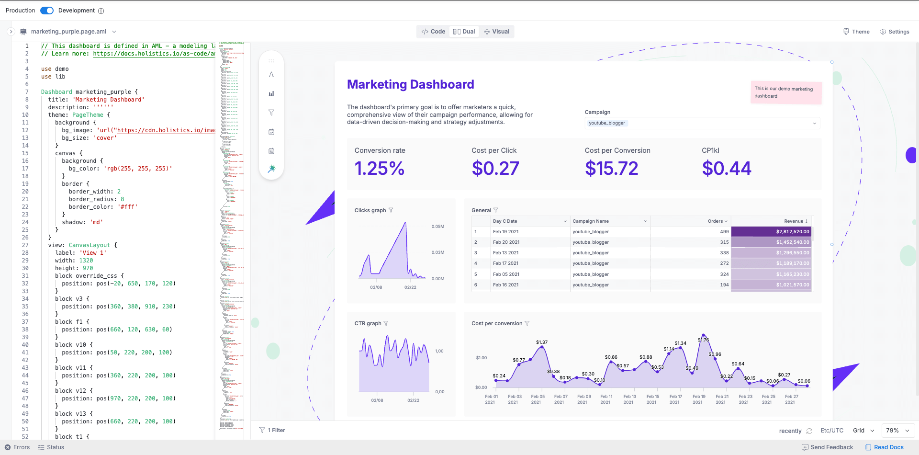Click the info icon next to Development

(101, 11)
